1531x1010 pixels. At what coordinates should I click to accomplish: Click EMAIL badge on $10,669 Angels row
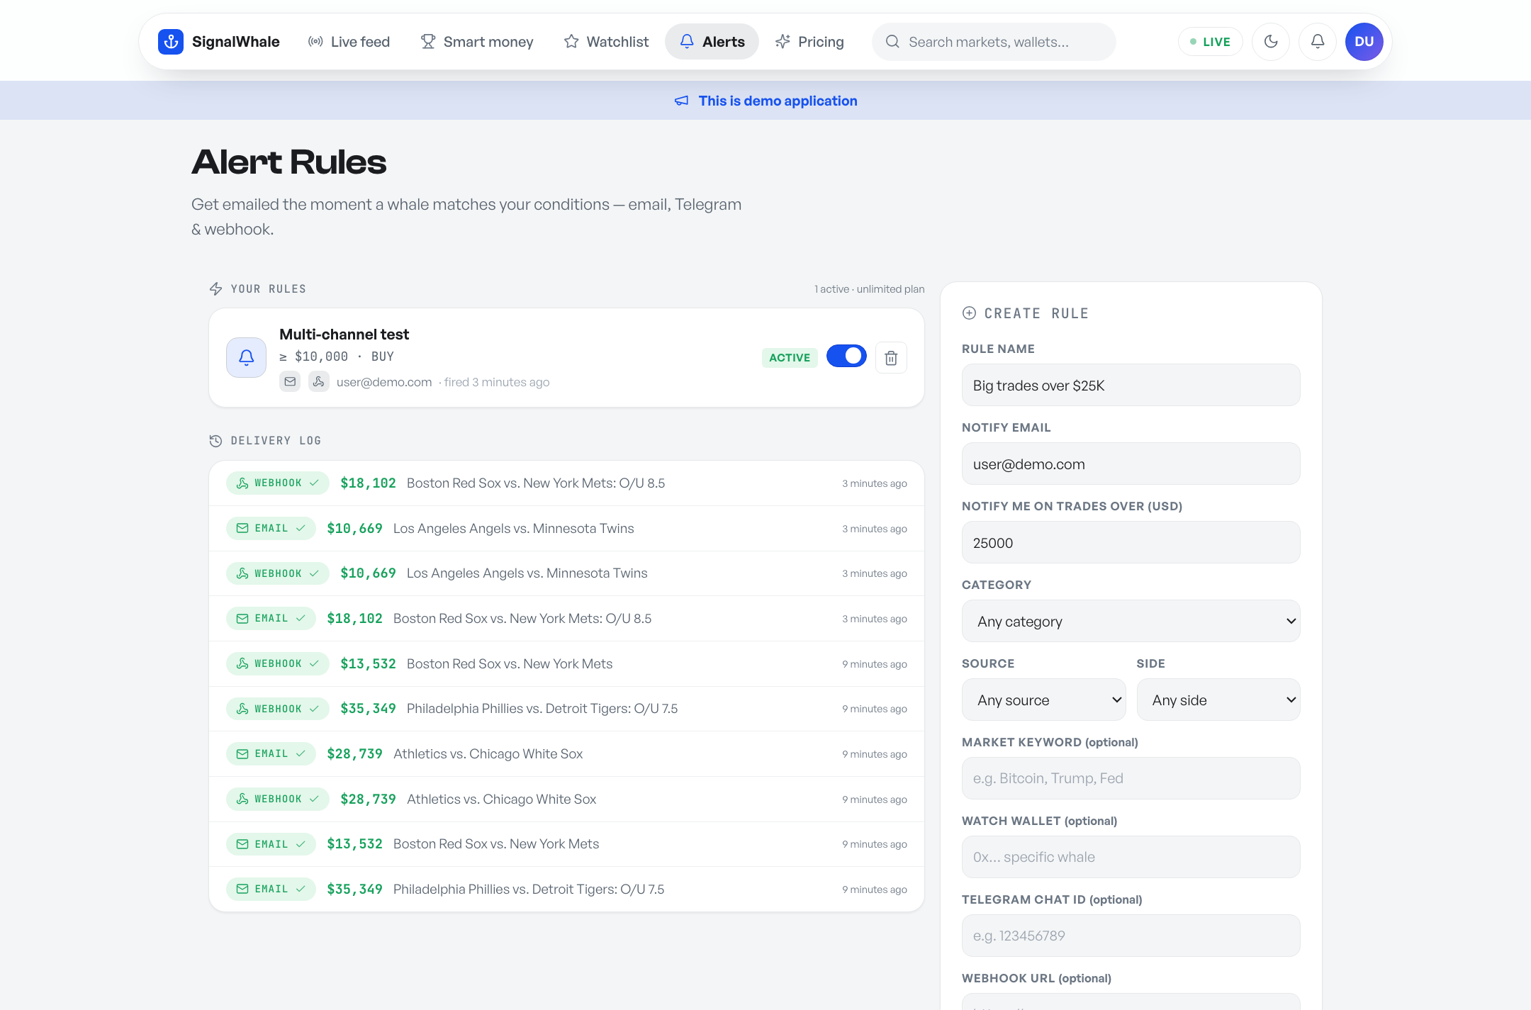(271, 529)
